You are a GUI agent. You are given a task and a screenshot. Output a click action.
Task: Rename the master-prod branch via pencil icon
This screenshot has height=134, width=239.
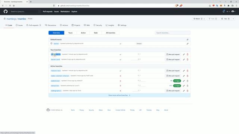coord(184,60)
